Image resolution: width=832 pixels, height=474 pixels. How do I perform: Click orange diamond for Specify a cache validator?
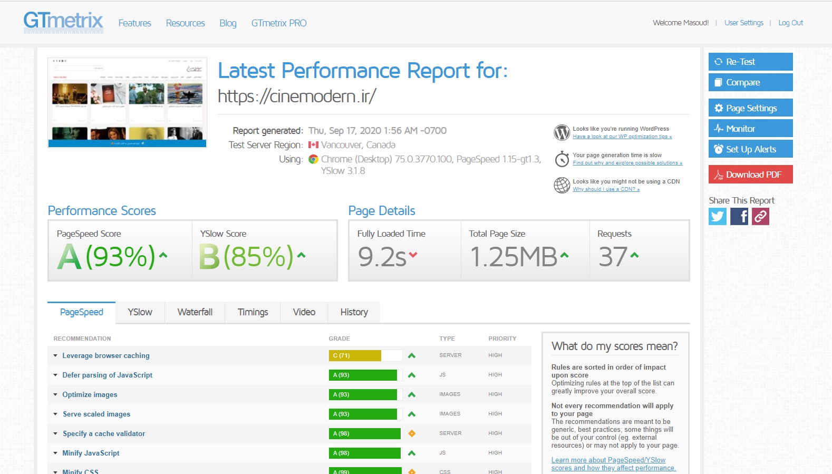coord(412,433)
